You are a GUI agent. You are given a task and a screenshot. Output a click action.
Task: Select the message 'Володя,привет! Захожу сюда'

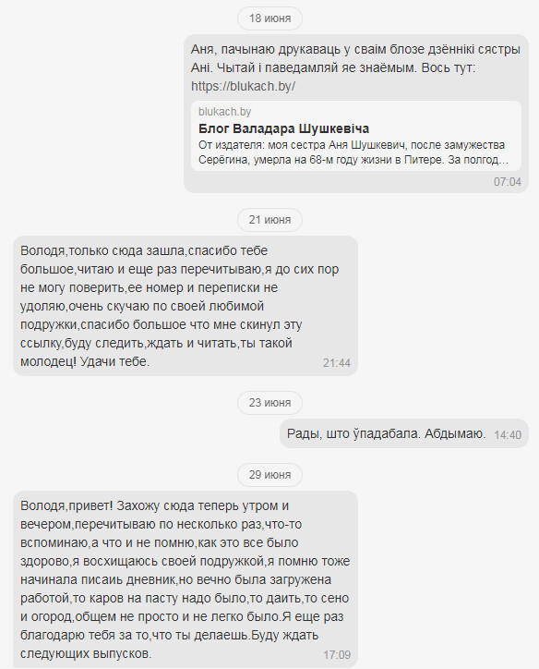[186, 579]
